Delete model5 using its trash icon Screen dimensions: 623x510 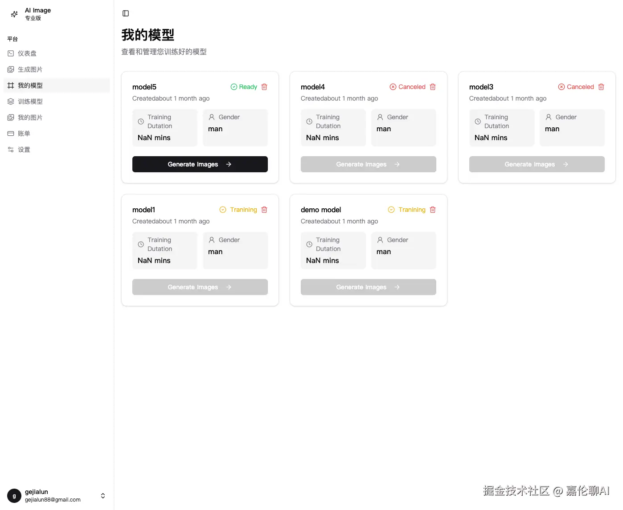coord(264,87)
